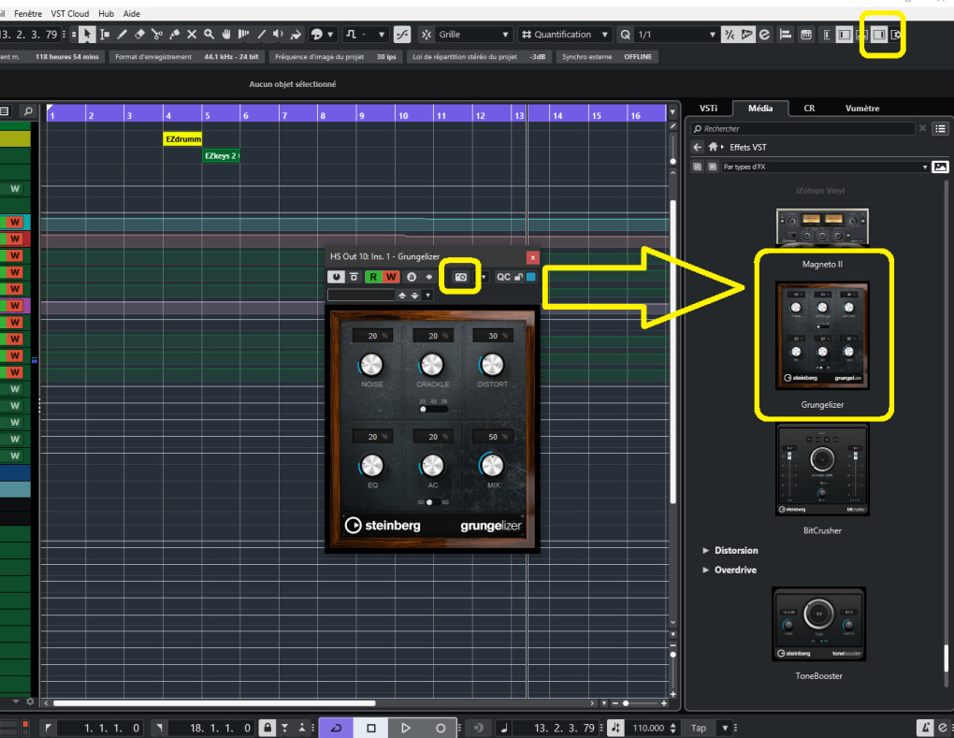Switch to the Vumètre tab
The height and width of the screenshot is (738, 954).
(862, 109)
